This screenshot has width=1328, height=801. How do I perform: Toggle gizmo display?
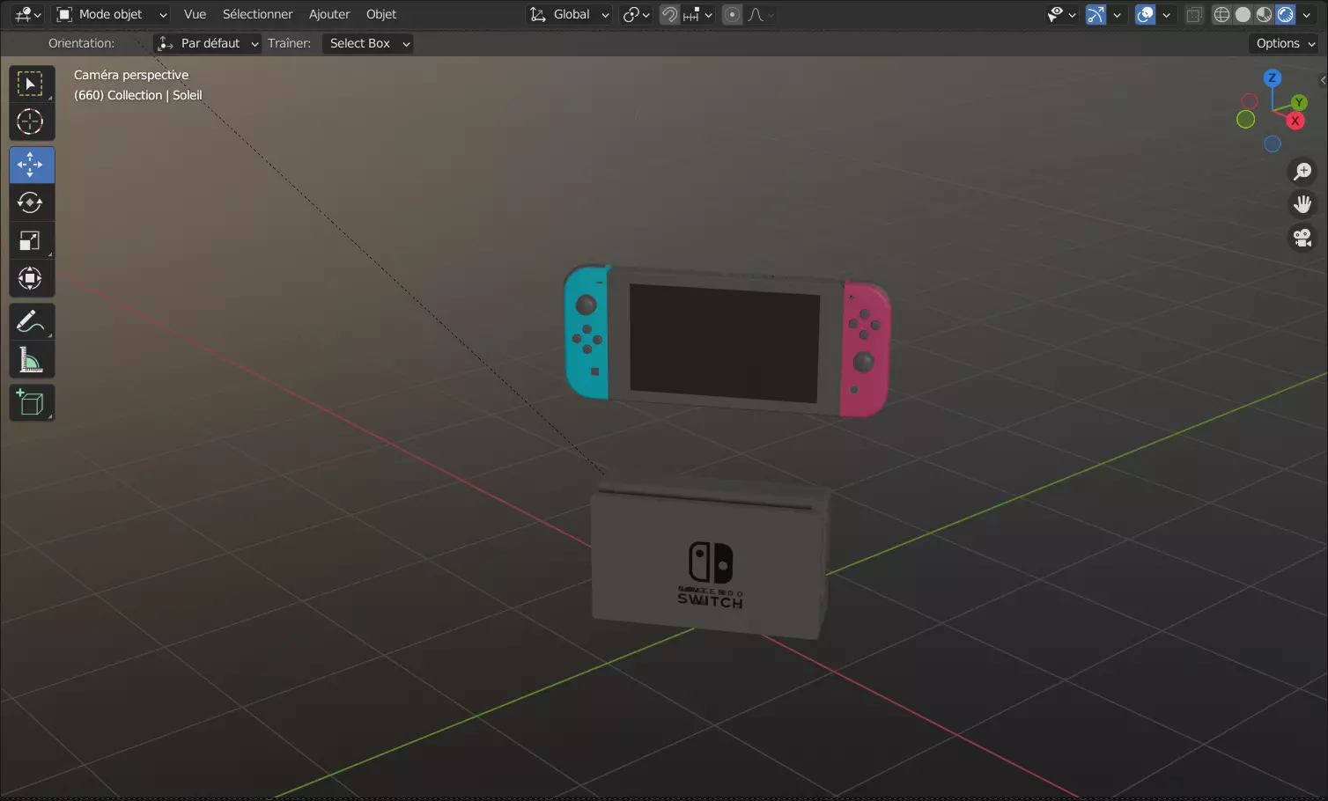tap(1096, 15)
